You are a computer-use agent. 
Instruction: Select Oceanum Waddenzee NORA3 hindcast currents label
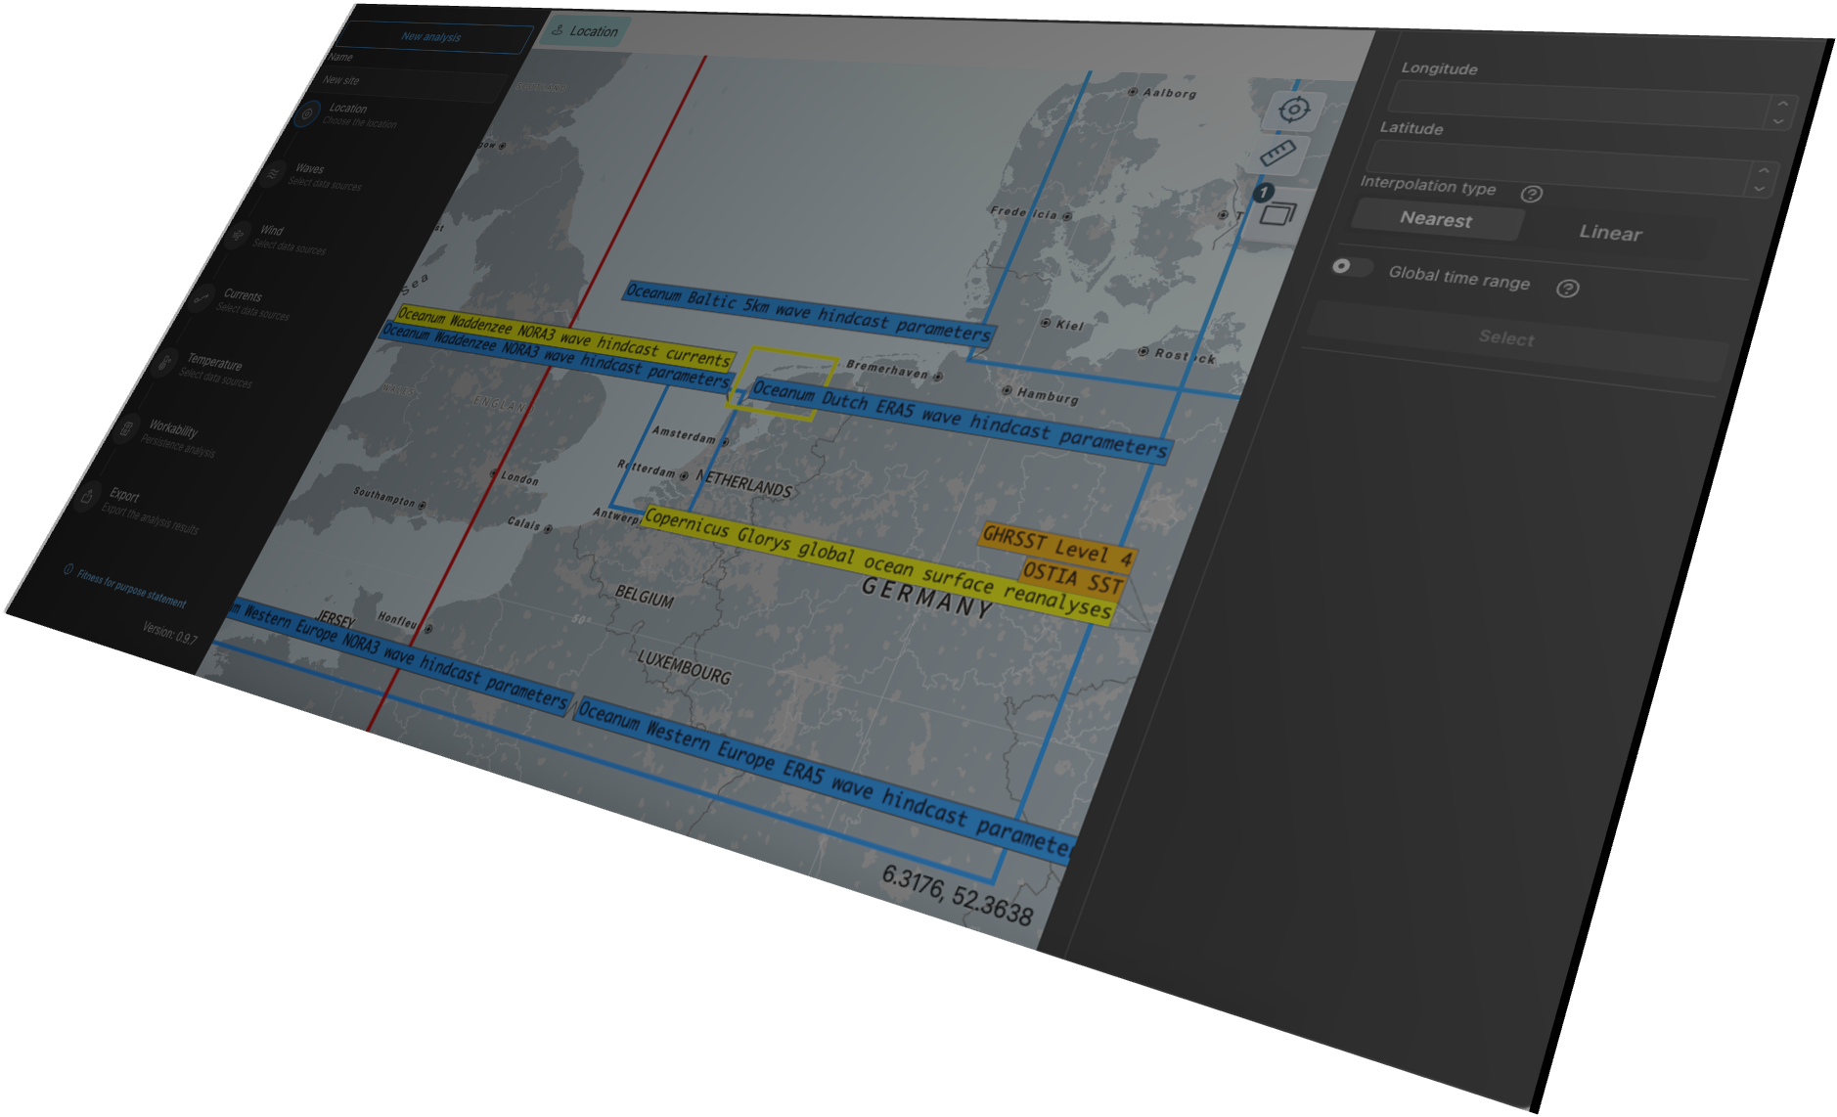[x=564, y=336]
